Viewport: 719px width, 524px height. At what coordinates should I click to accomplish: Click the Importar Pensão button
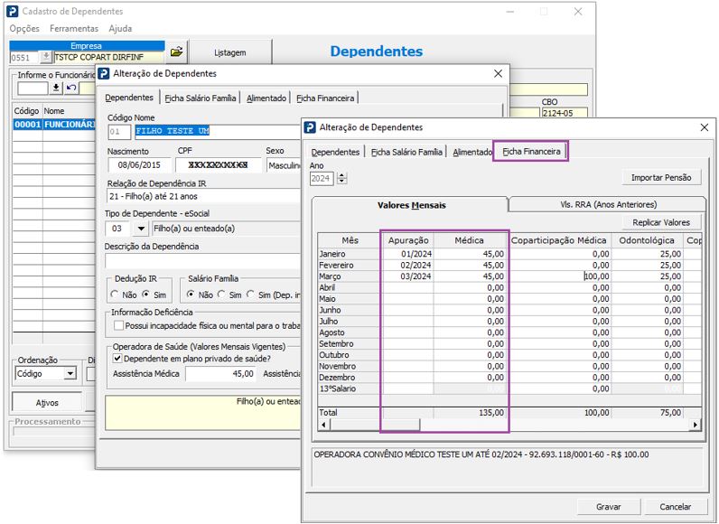click(x=661, y=177)
